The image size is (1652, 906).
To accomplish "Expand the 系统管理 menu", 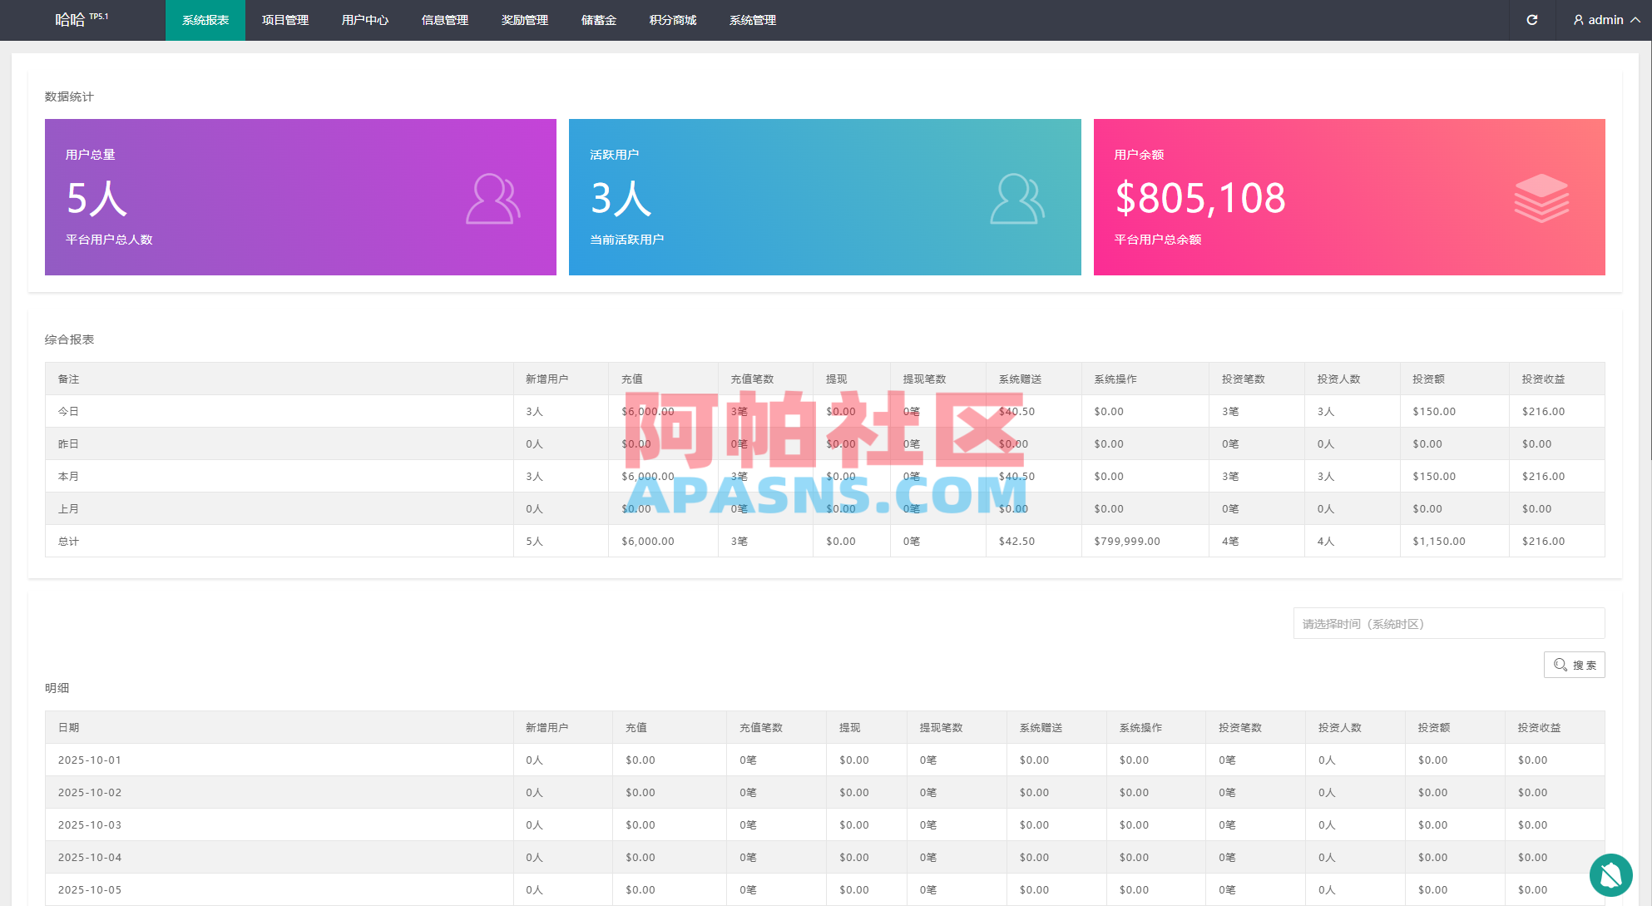I will pyautogui.click(x=752, y=20).
